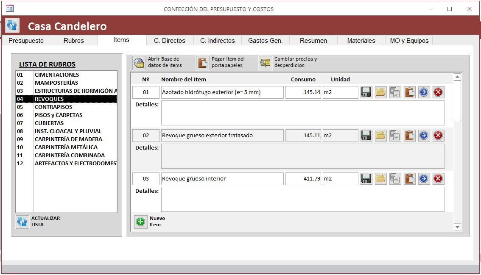Copy item 02 using the copy icon
Screen dimensions: 481x275
click(395, 136)
